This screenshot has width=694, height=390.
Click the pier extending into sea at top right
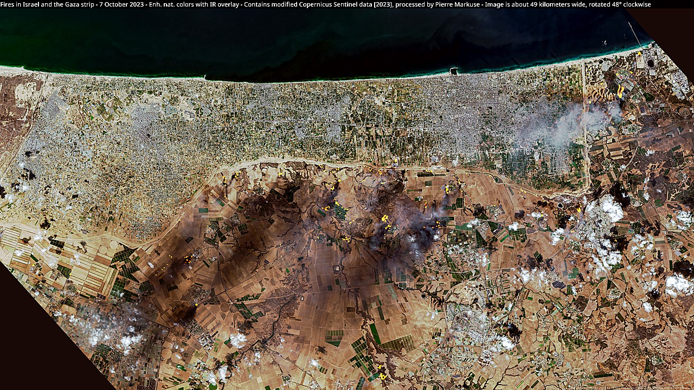click(633, 35)
